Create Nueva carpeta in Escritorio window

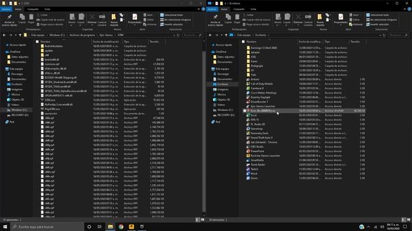point(320,20)
